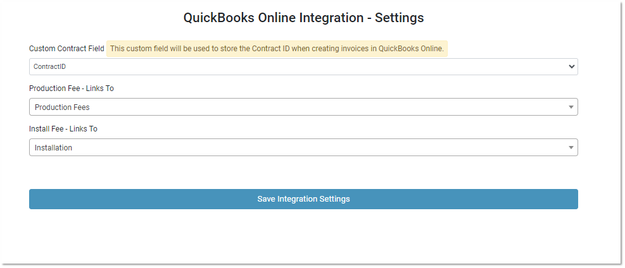Click the selected Installation value text
The width and height of the screenshot is (625, 268).
pos(53,148)
